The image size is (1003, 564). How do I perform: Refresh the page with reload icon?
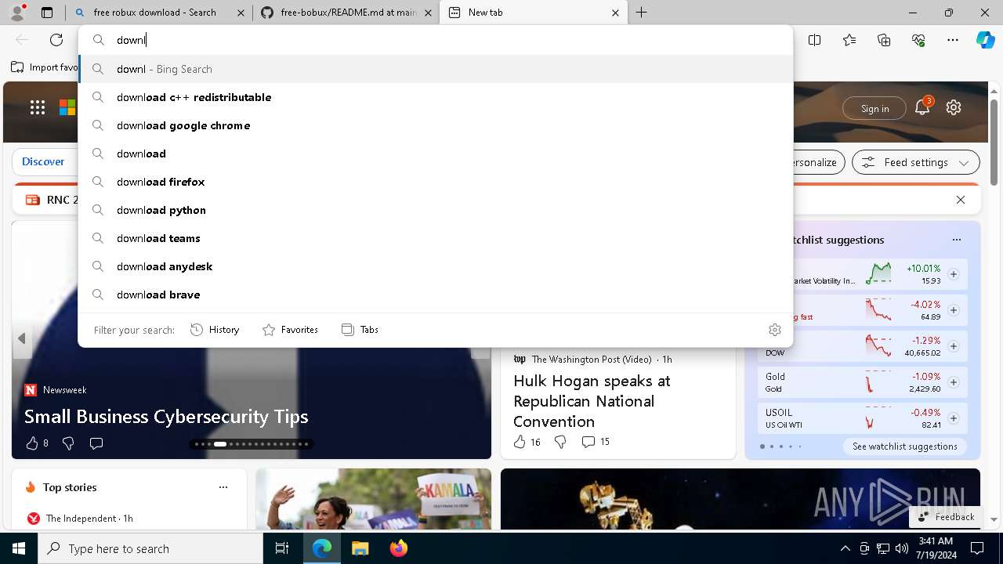56,40
